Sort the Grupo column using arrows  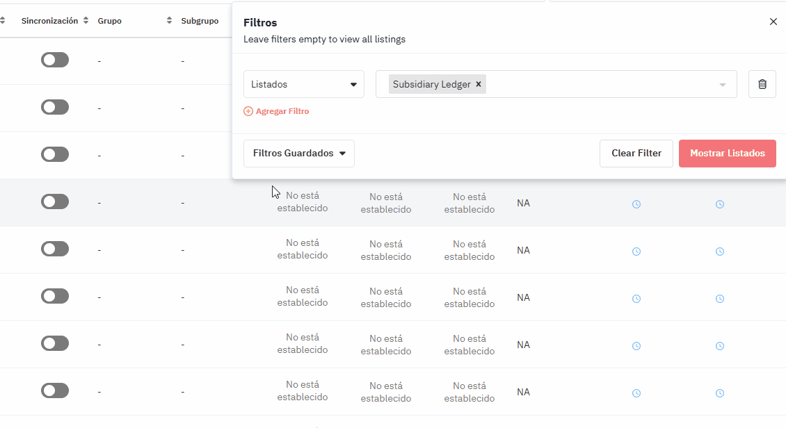[169, 21]
